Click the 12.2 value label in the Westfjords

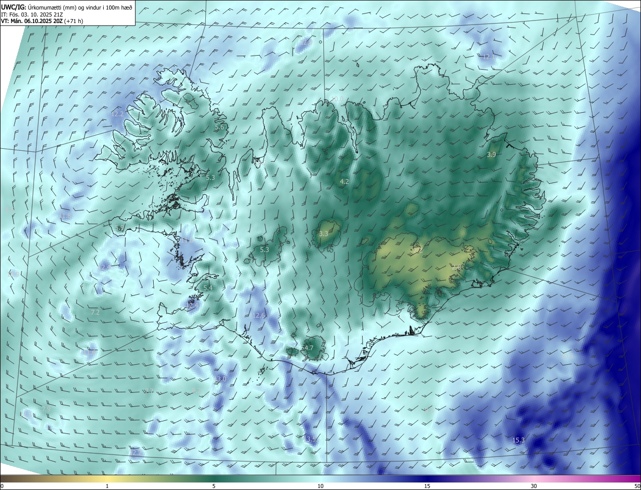pos(117,114)
